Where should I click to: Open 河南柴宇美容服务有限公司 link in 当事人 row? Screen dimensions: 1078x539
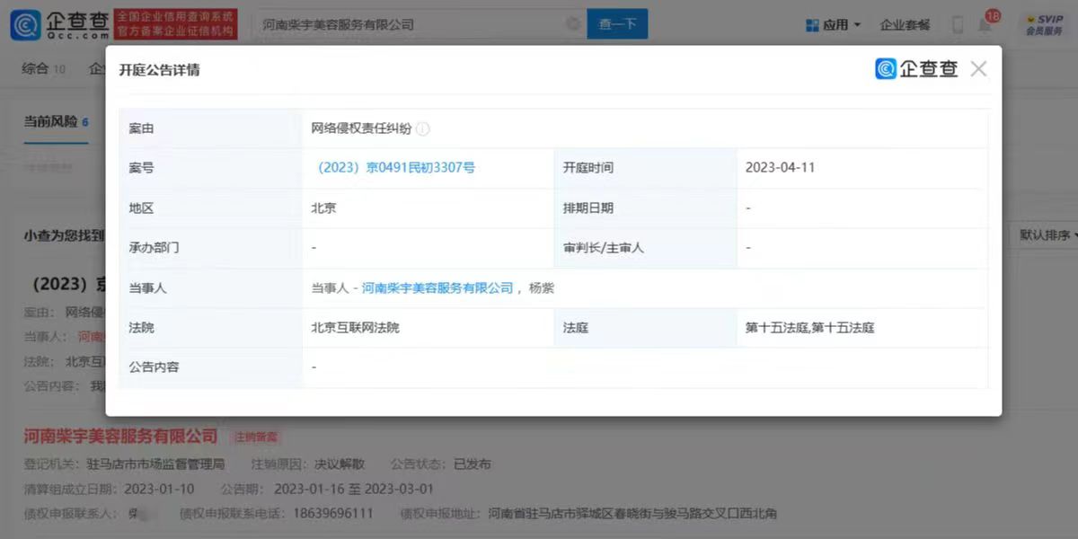point(437,287)
